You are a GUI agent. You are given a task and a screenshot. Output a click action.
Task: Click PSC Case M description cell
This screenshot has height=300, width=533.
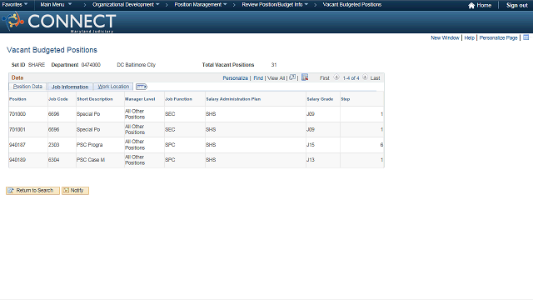(91, 159)
